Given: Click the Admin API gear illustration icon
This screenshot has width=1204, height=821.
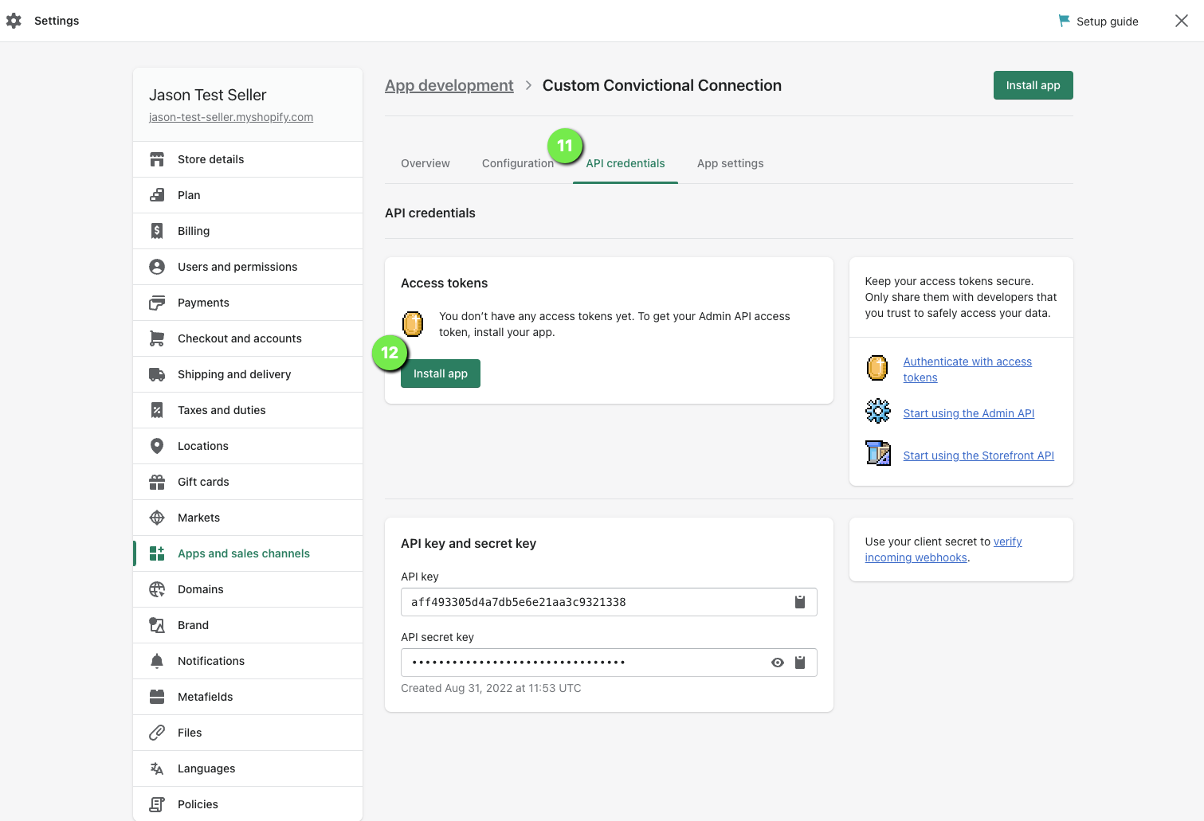Looking at the screenshot, I should coord(878,411).
